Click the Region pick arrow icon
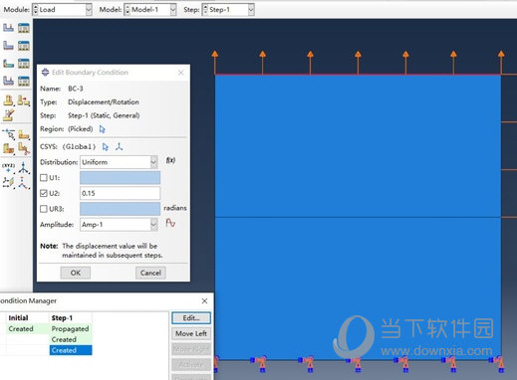This screenshot has width=517, height=380. [x=102, y=129]
